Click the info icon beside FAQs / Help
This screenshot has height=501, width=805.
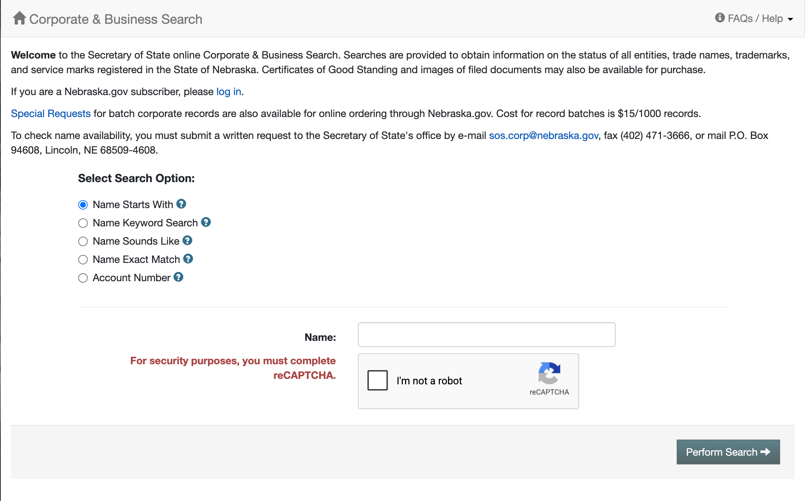tap(719, 18)
